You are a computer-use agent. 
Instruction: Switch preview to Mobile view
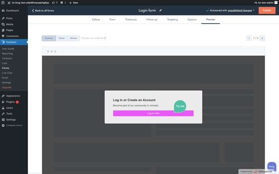click(x=73, y=38)
